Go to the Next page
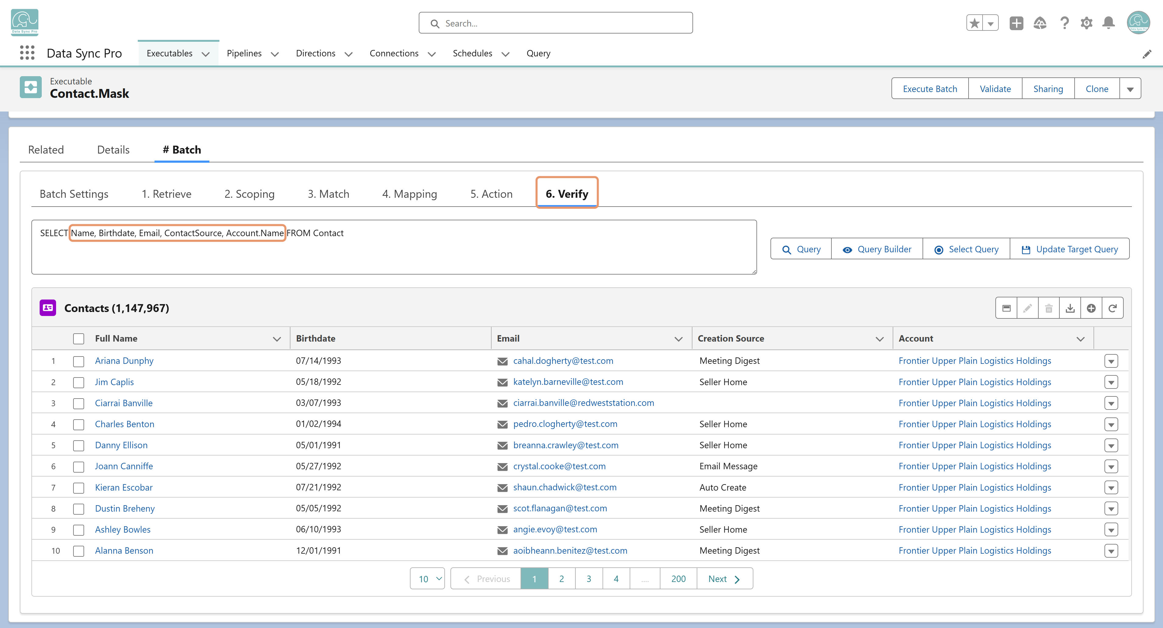1163x628 pixels. point(725,579)
